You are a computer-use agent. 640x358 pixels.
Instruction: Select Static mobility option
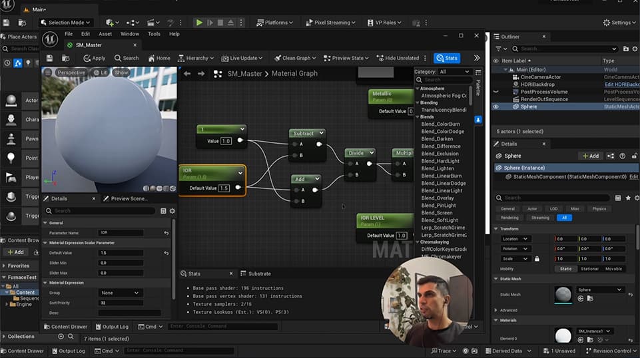click(565, 269)
